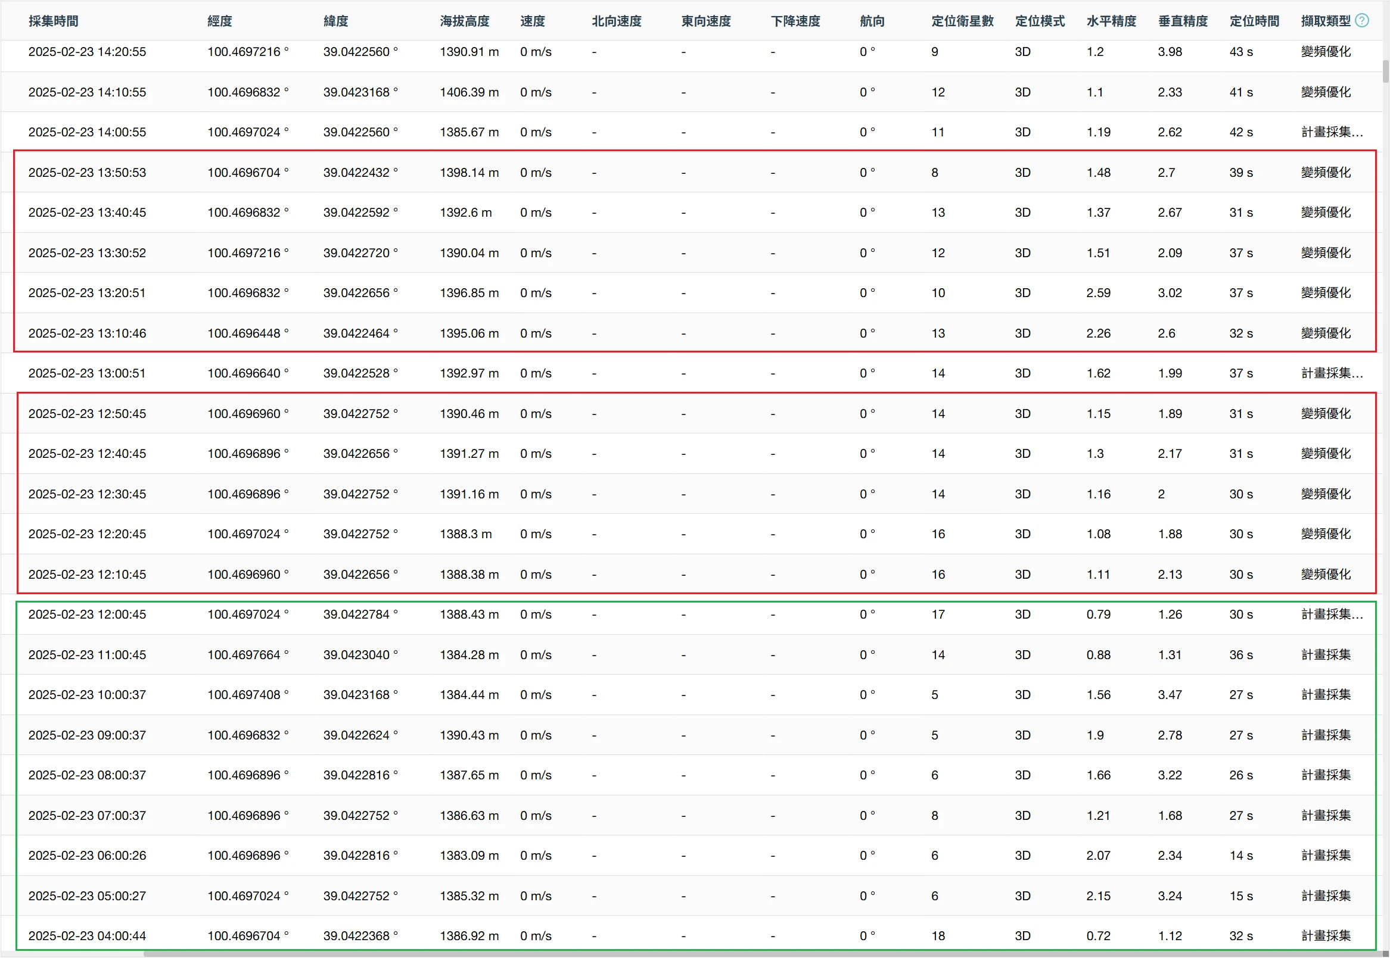Click the vertical scrollbar thumb on the right

[1386, 71]
